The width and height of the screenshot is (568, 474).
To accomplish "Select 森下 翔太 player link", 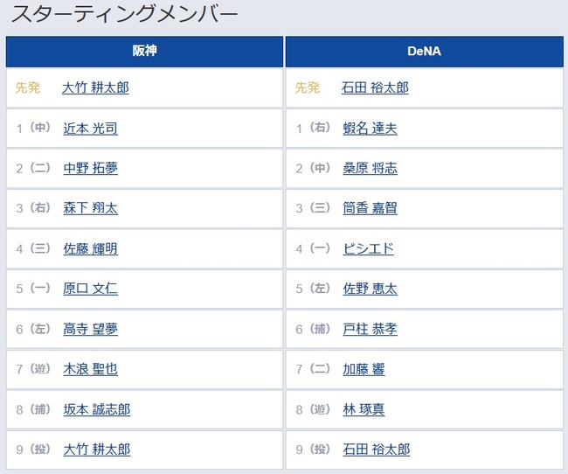I will (x=90, y=208).
